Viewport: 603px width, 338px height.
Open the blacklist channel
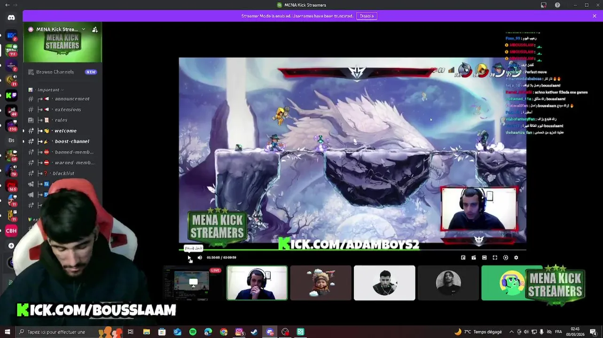click(62, 173)
